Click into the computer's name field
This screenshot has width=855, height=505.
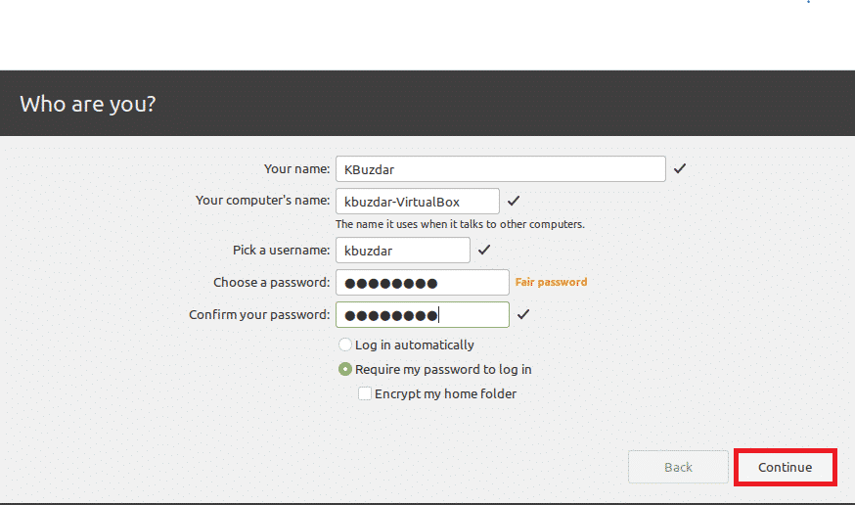(x=417, y=202)
